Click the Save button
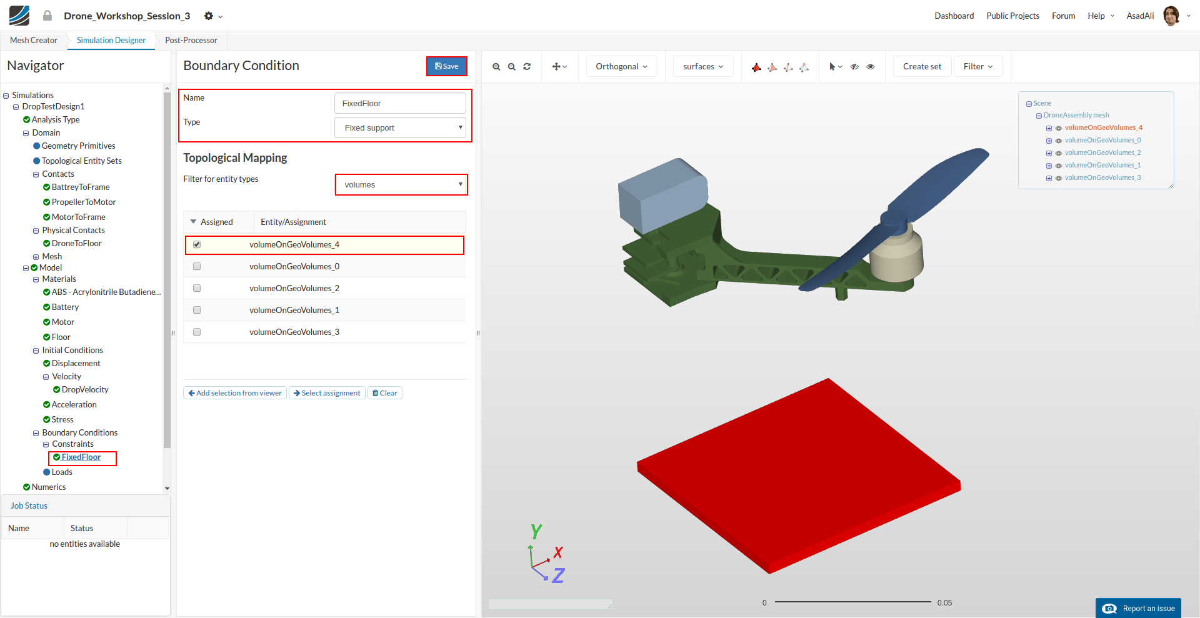 point(446,66)
